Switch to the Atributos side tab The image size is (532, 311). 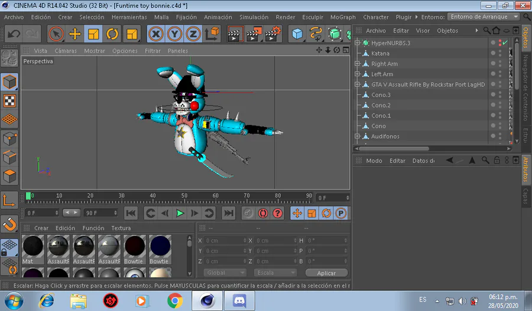[x=525, y=169]
